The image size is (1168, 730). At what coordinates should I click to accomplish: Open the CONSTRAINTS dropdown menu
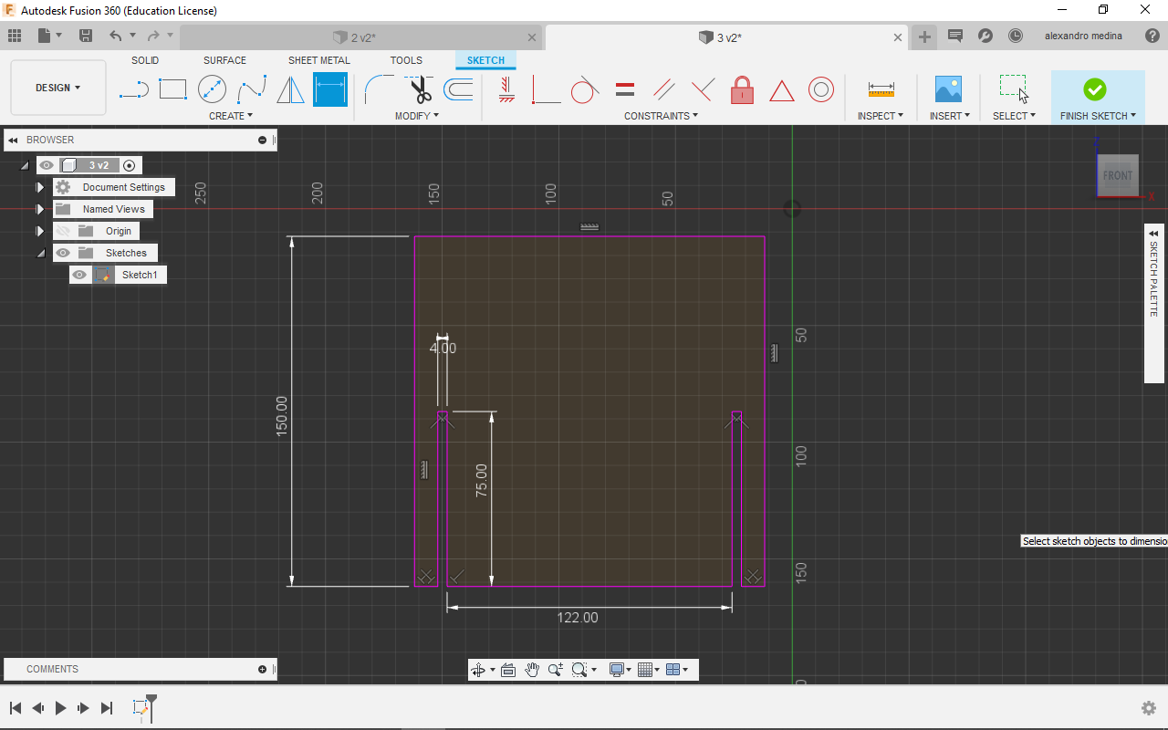[661, 116]
